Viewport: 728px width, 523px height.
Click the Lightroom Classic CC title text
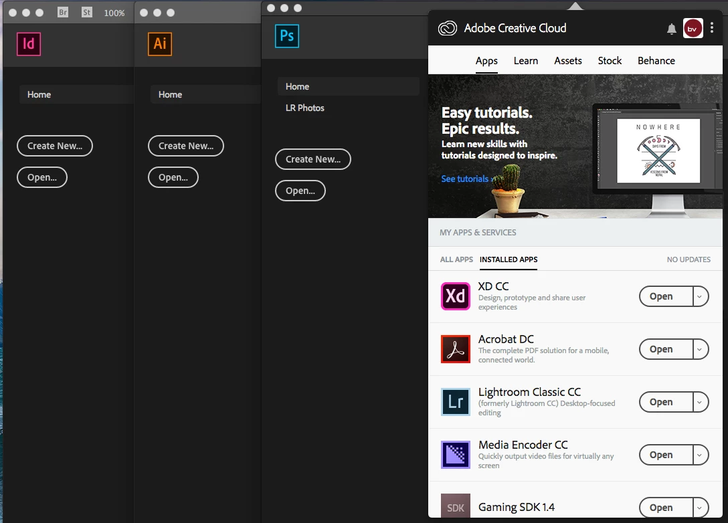point(529,392)
